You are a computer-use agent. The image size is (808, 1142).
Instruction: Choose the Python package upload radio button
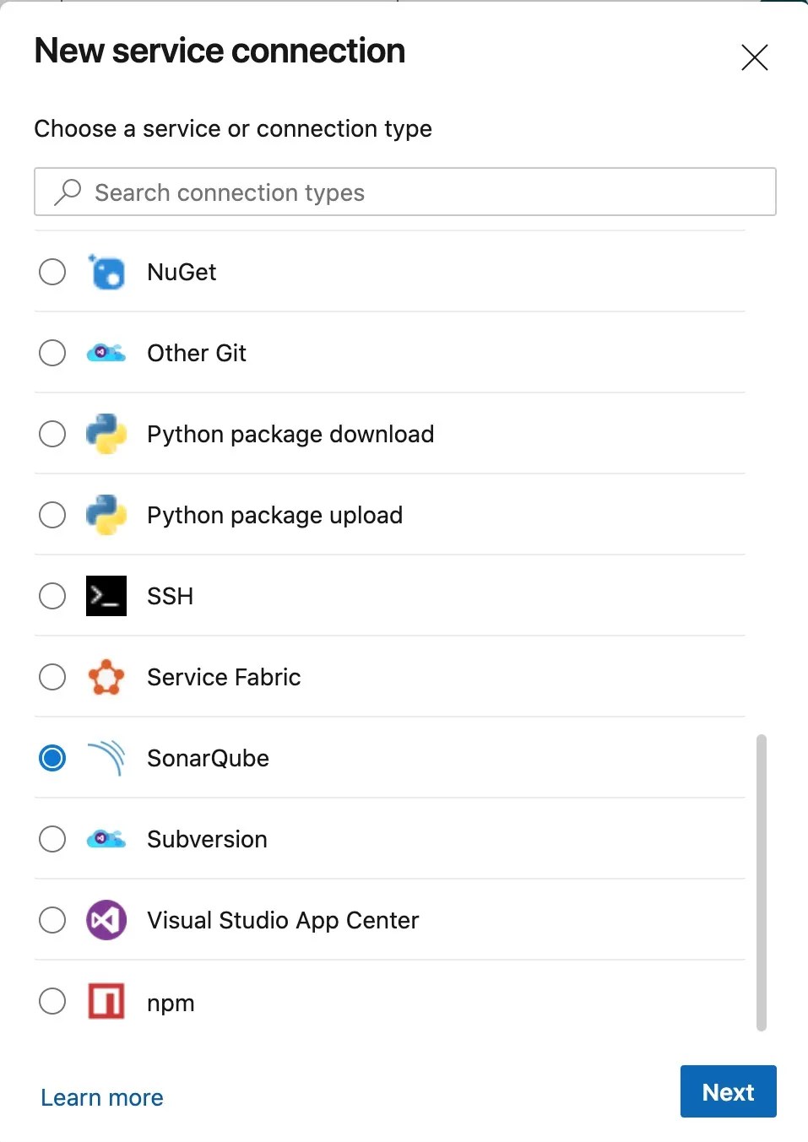pos(52,515)
